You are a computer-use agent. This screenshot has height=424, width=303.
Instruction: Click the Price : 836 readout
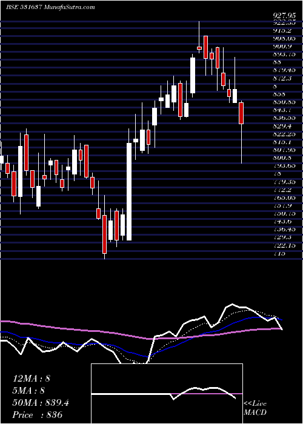click(38, 415)
